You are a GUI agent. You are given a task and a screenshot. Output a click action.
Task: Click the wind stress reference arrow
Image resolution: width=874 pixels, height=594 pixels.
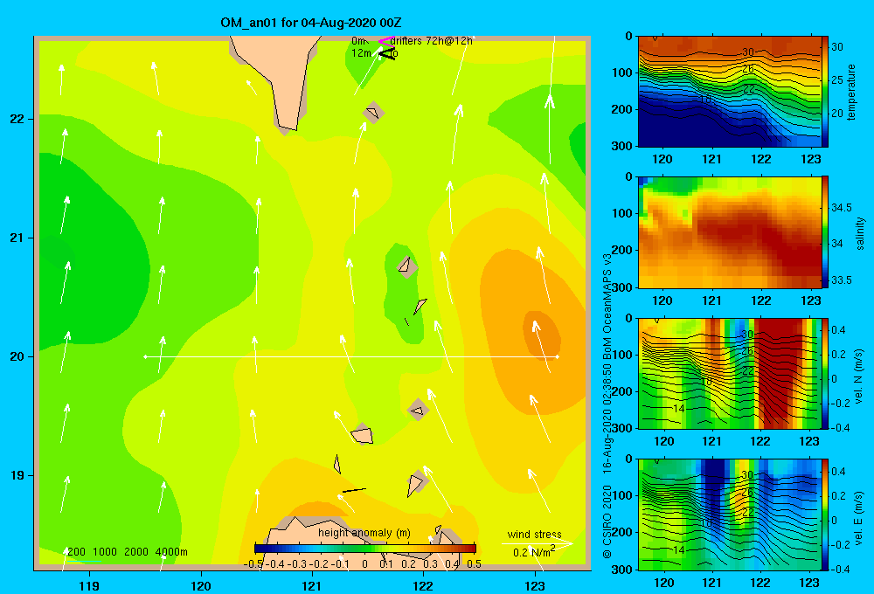click(538, 543)
